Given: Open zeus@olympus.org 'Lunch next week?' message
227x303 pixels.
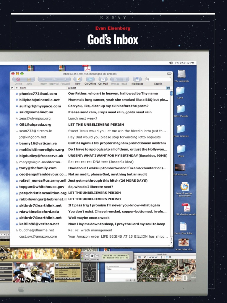Looking at the screenshot, I should (90, 118).
